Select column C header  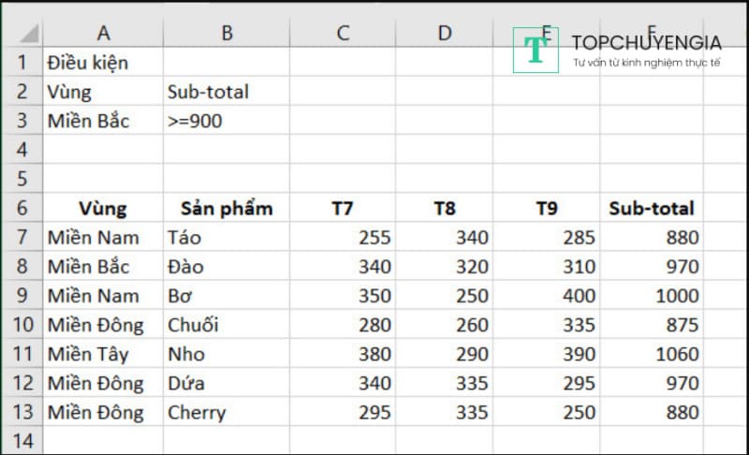343,33
